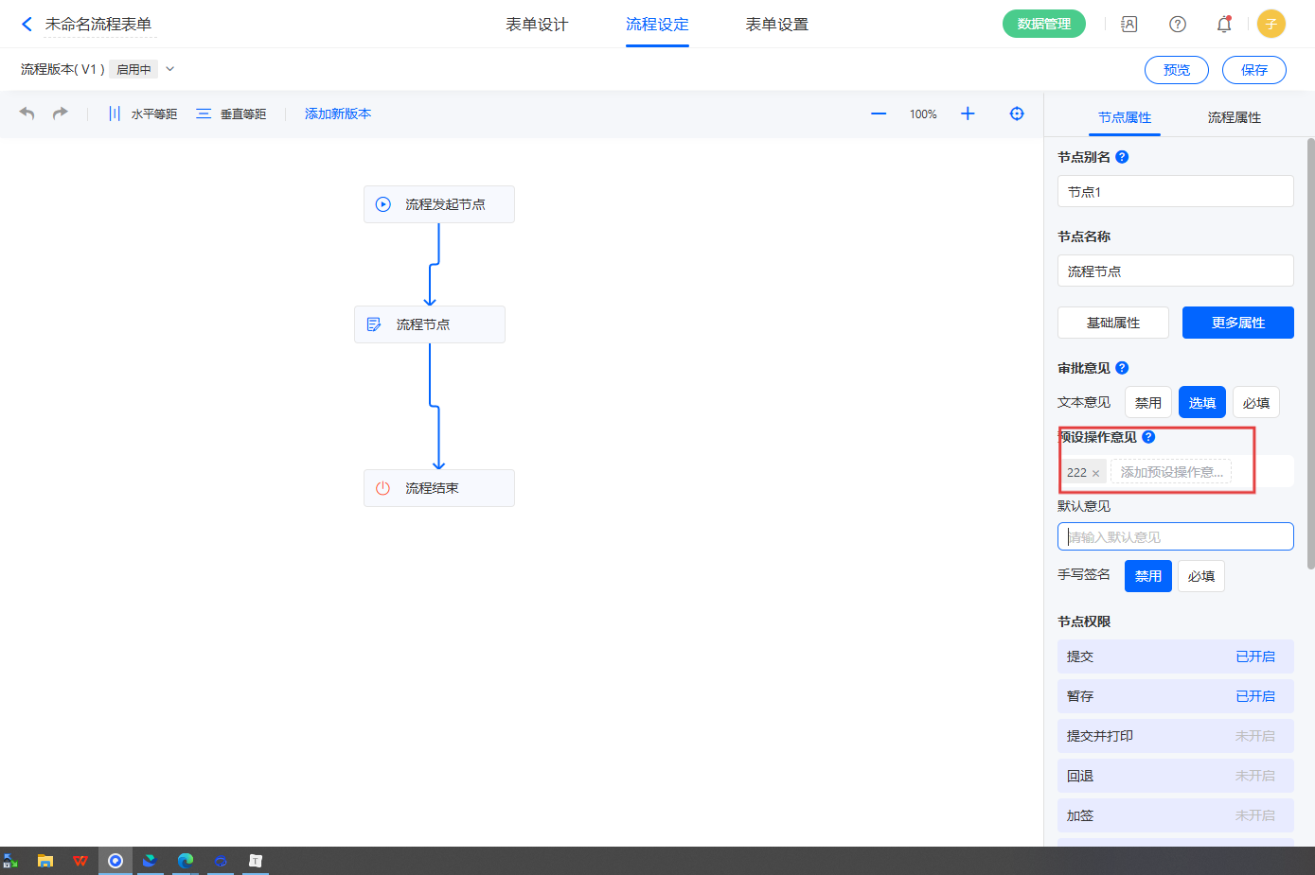The height and width of the screenshot is (875, 1315).
Task: Open help question mark in header
Action: 1178,25
